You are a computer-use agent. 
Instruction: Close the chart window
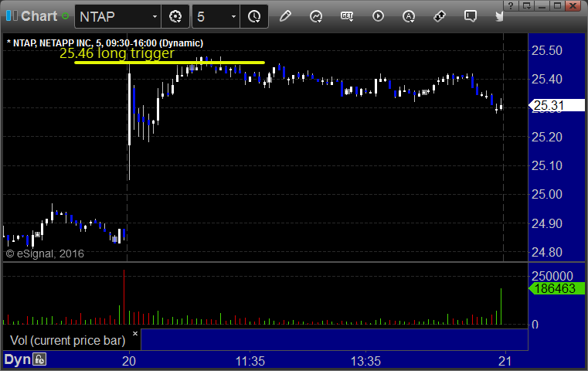point(573,5)
